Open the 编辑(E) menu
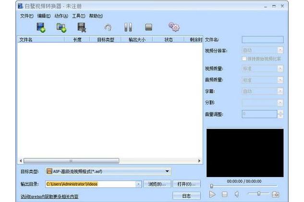 (44, 16)
